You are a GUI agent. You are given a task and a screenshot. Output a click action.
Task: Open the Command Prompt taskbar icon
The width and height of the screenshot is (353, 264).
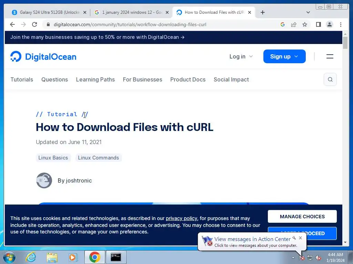click(116, 257)
